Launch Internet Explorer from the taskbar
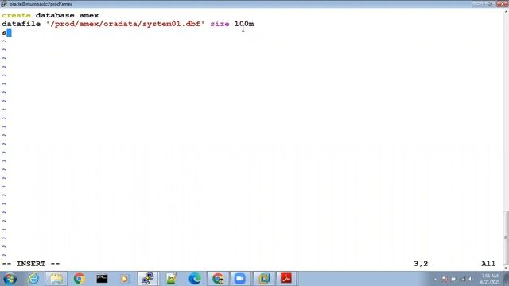Screen dimensions: 509x286 click(x=33, y=279)
